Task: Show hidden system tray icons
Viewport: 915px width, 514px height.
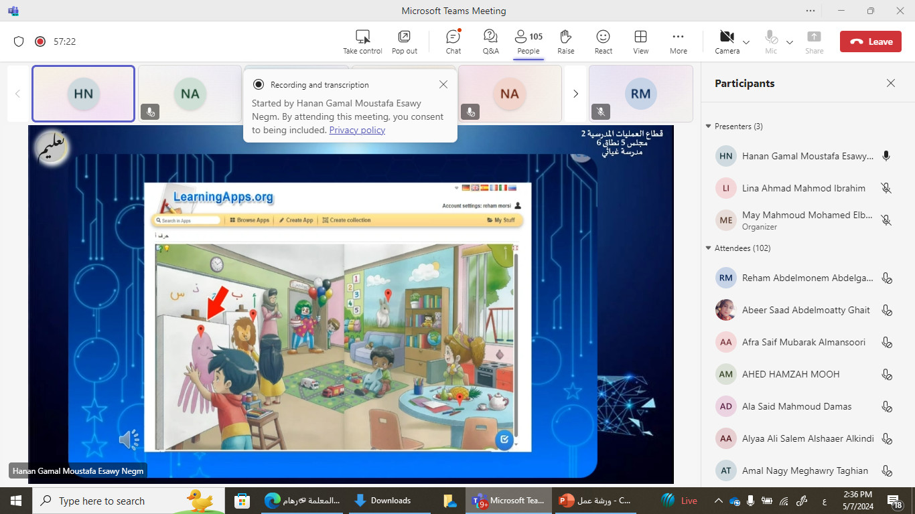Action: tap(719, 501)
